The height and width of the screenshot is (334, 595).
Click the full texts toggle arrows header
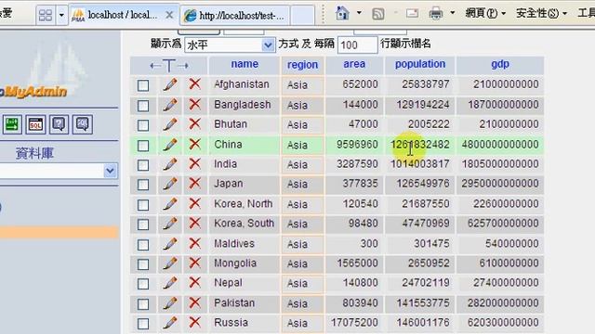coord(169,66)
